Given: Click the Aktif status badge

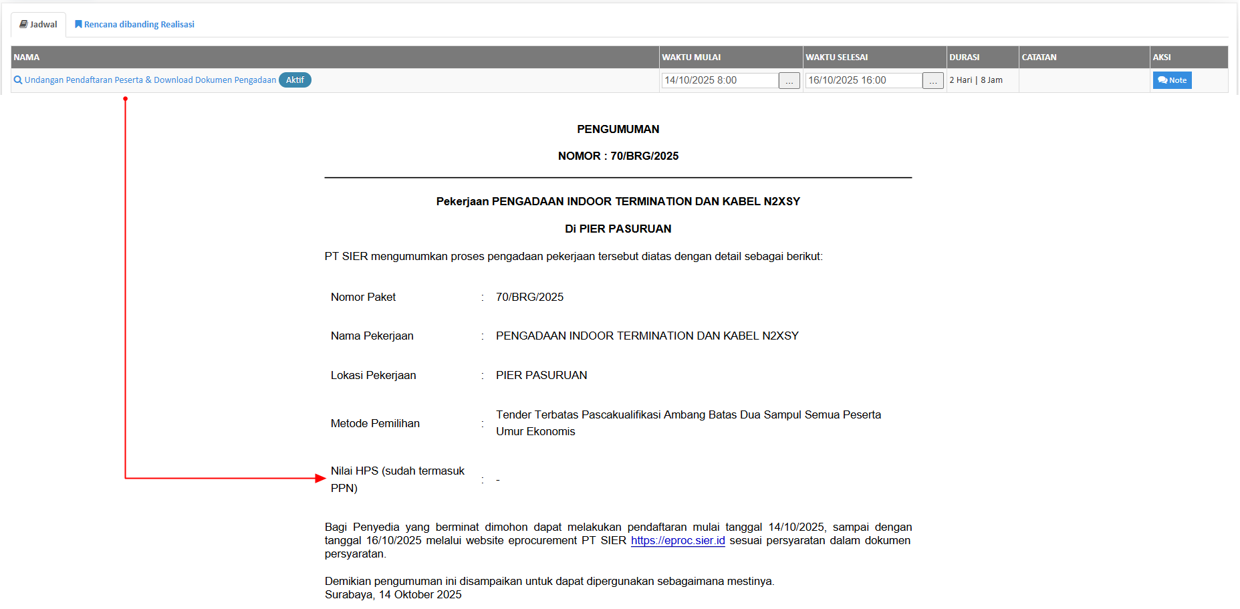Looking at the screenshot, I should [295, 80].
